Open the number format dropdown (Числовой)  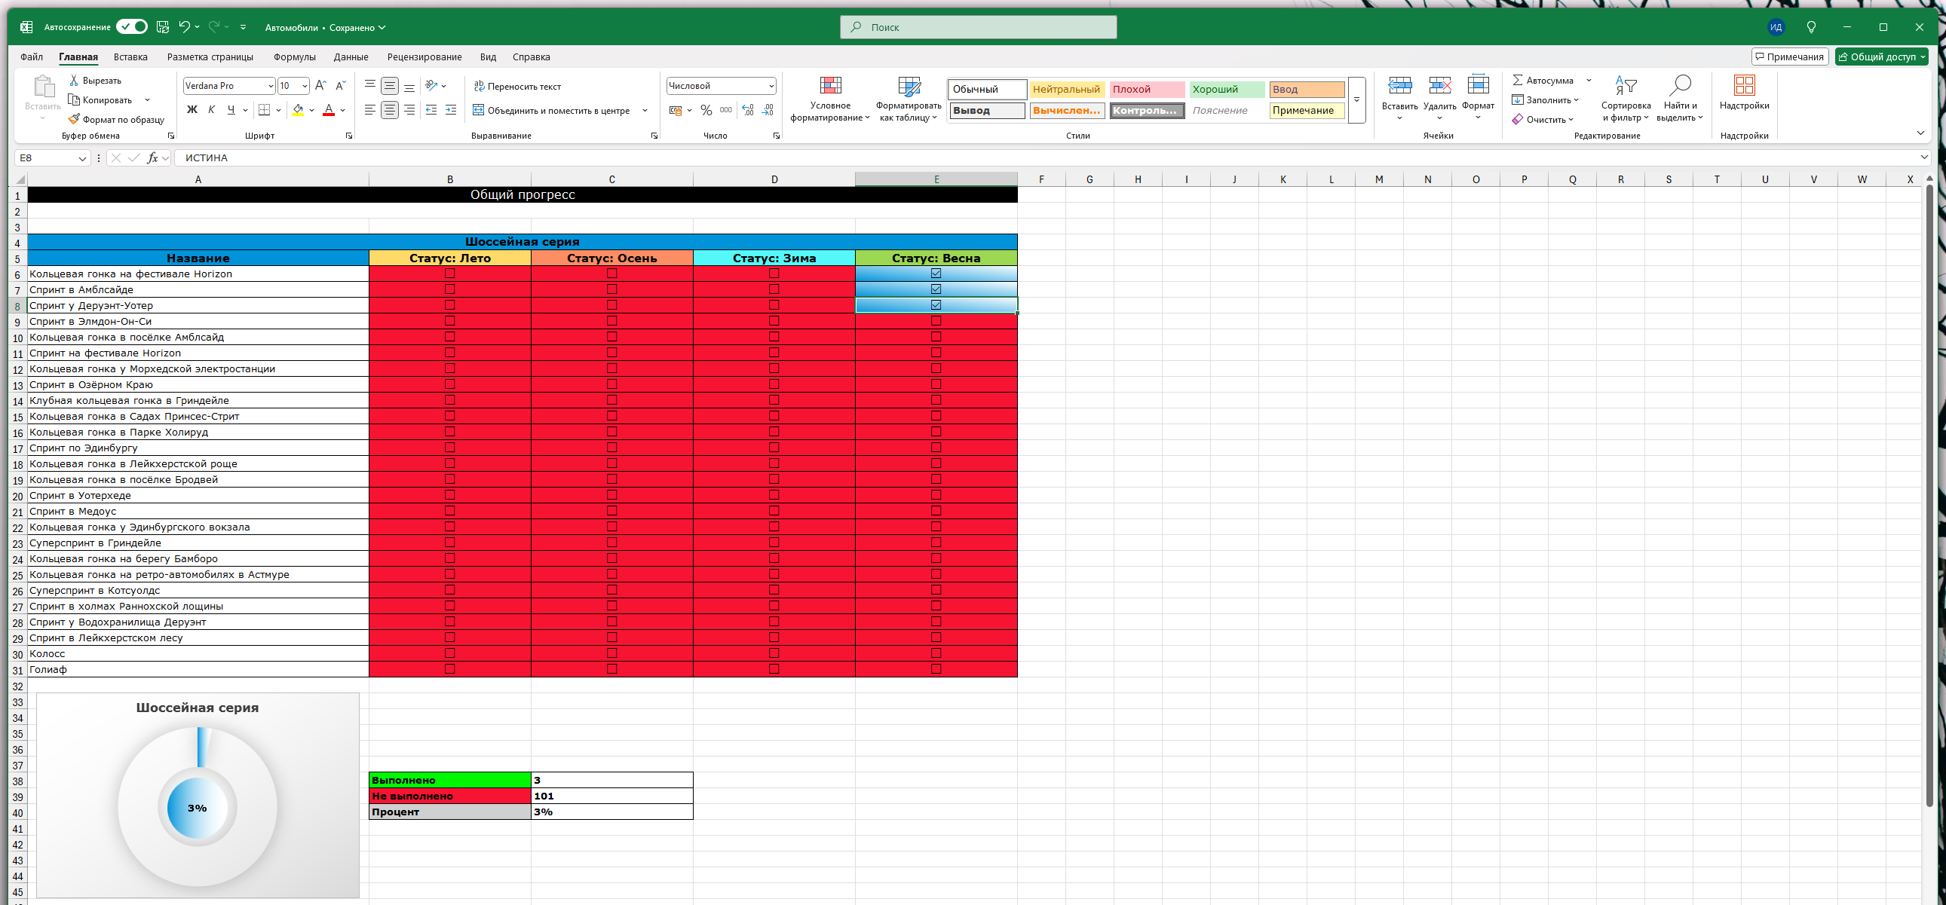(771, 86)
